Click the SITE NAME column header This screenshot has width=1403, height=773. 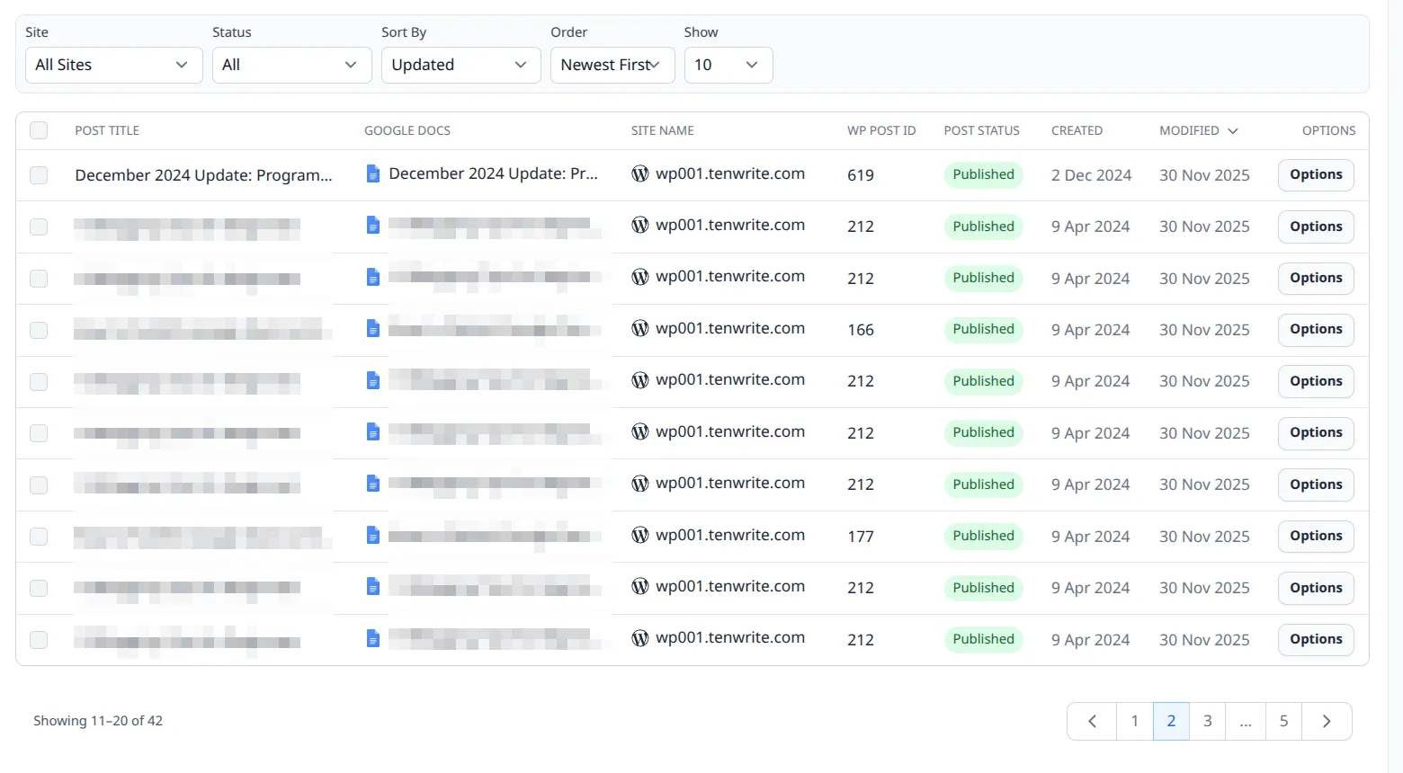[663, 130]
